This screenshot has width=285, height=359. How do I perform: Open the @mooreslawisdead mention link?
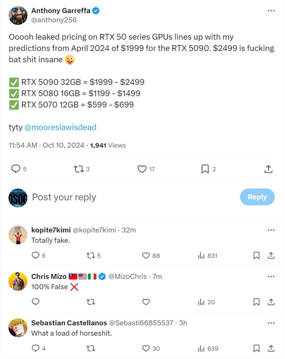click(x=60, y=127)
